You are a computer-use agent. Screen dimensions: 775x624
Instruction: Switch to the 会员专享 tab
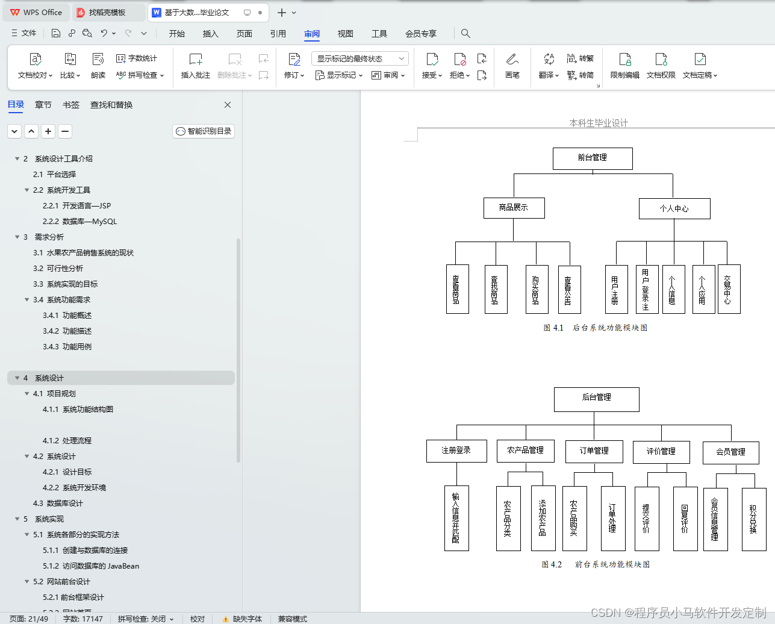[x=421, y=33]
